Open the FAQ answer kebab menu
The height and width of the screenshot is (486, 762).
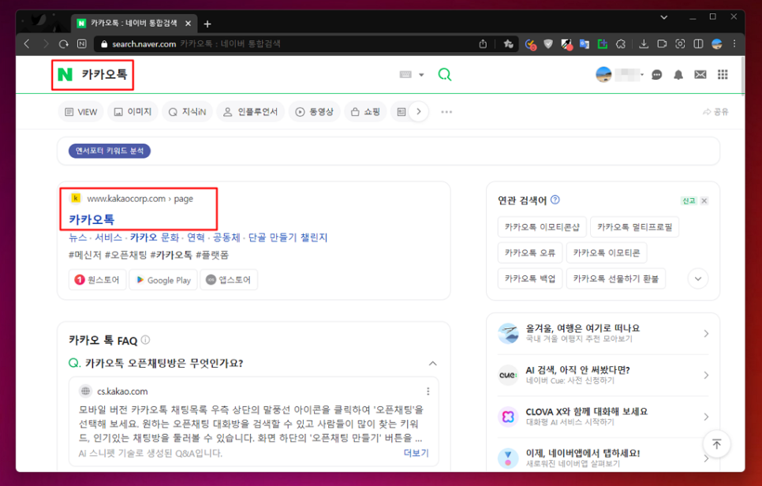(428, 391)
